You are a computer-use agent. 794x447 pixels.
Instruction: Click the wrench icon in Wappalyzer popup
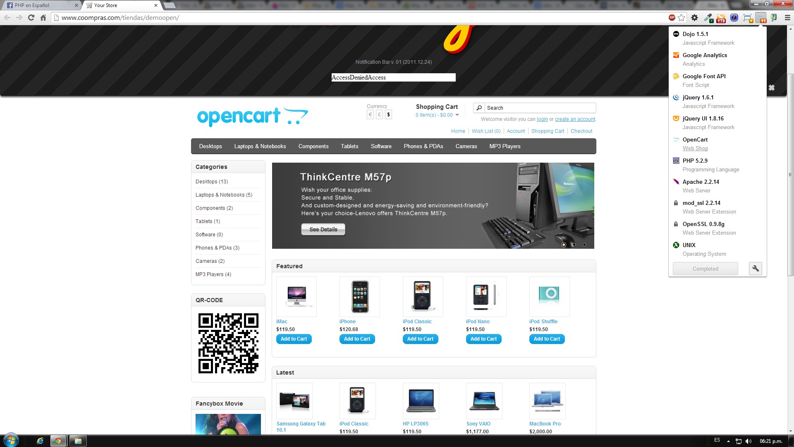(756, 269)
